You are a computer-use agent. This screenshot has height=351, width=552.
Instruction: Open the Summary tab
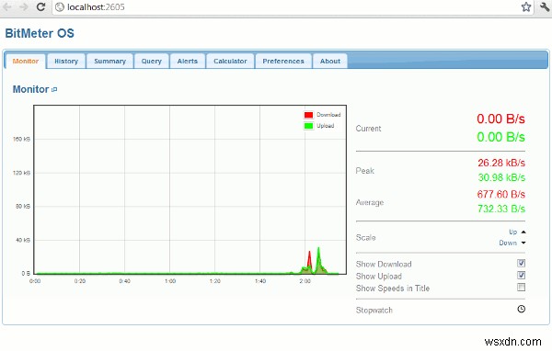click(109, 62)
